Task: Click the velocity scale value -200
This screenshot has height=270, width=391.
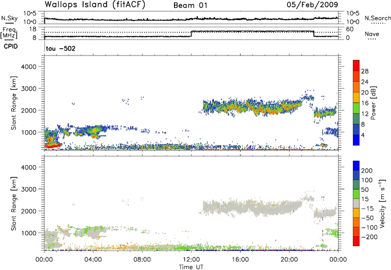Action: [x=369, y=237]
